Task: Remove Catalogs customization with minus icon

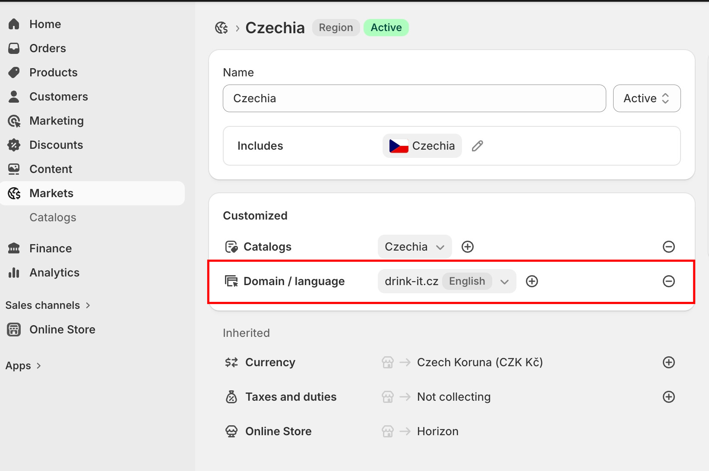Action: [668, 247]
